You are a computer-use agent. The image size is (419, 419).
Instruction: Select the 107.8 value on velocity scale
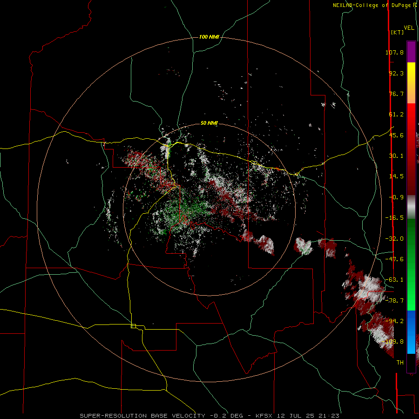coord(394,52)
